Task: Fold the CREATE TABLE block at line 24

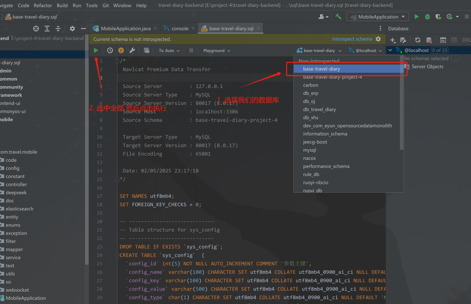Action: coord(117,255)
